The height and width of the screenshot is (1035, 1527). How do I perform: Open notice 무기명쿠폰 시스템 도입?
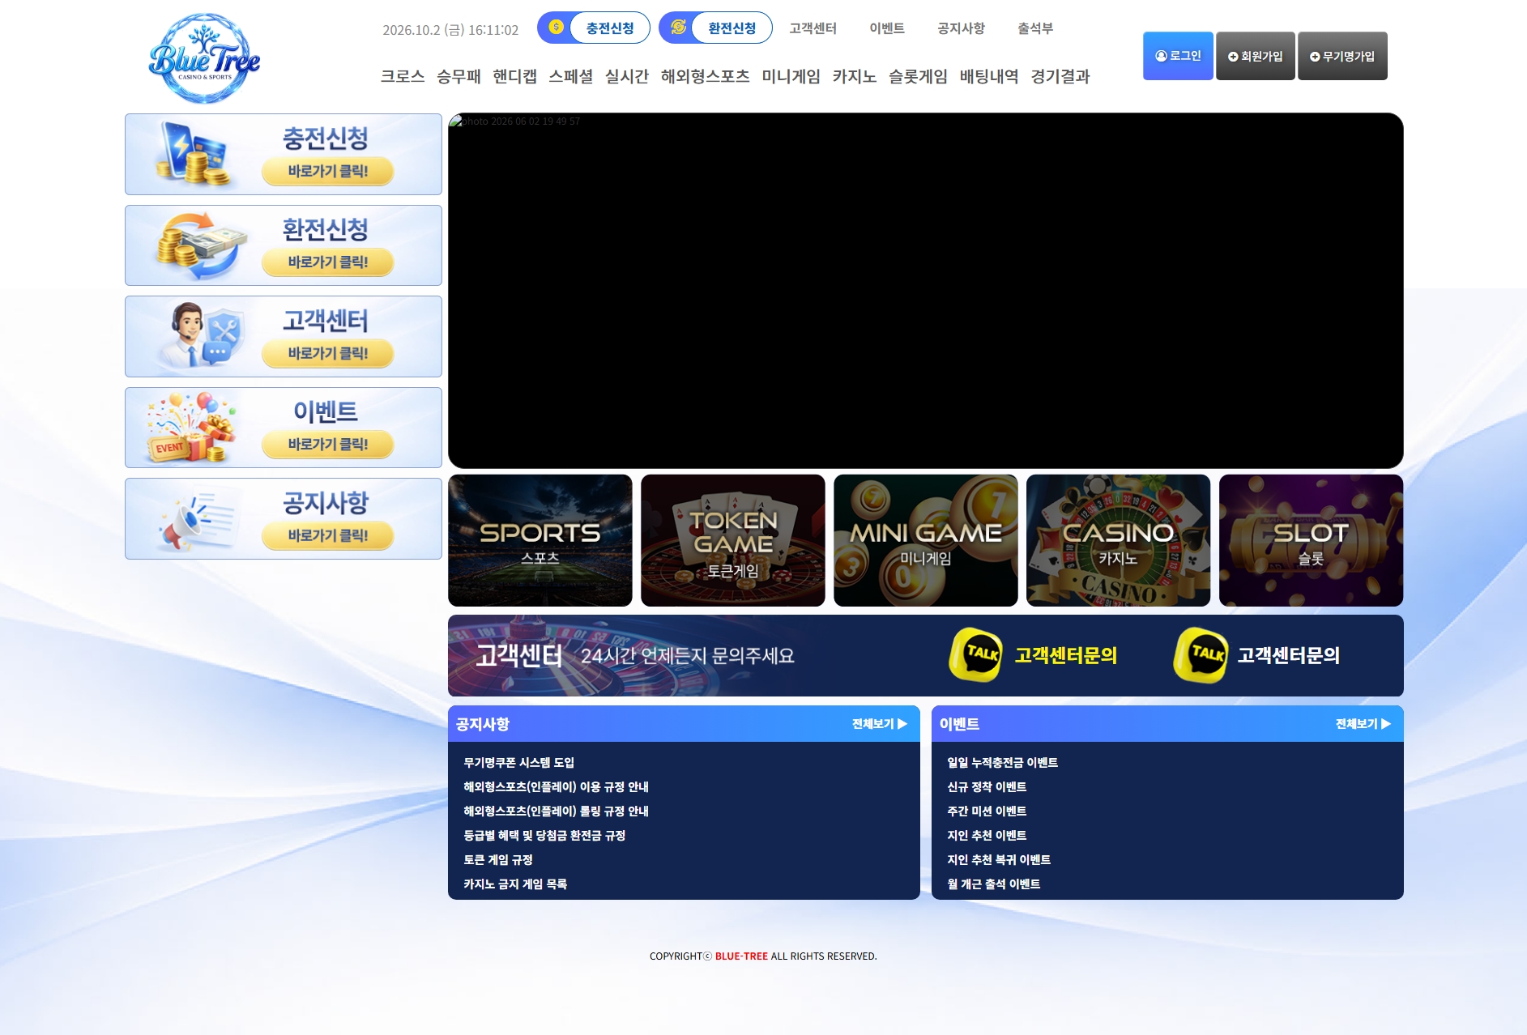click(518, 763)
